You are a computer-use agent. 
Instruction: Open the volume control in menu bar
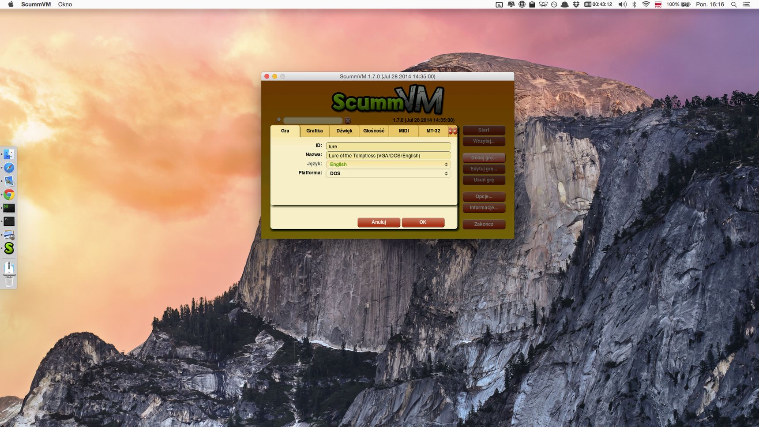pyautogui.click(x=622, y=4)
